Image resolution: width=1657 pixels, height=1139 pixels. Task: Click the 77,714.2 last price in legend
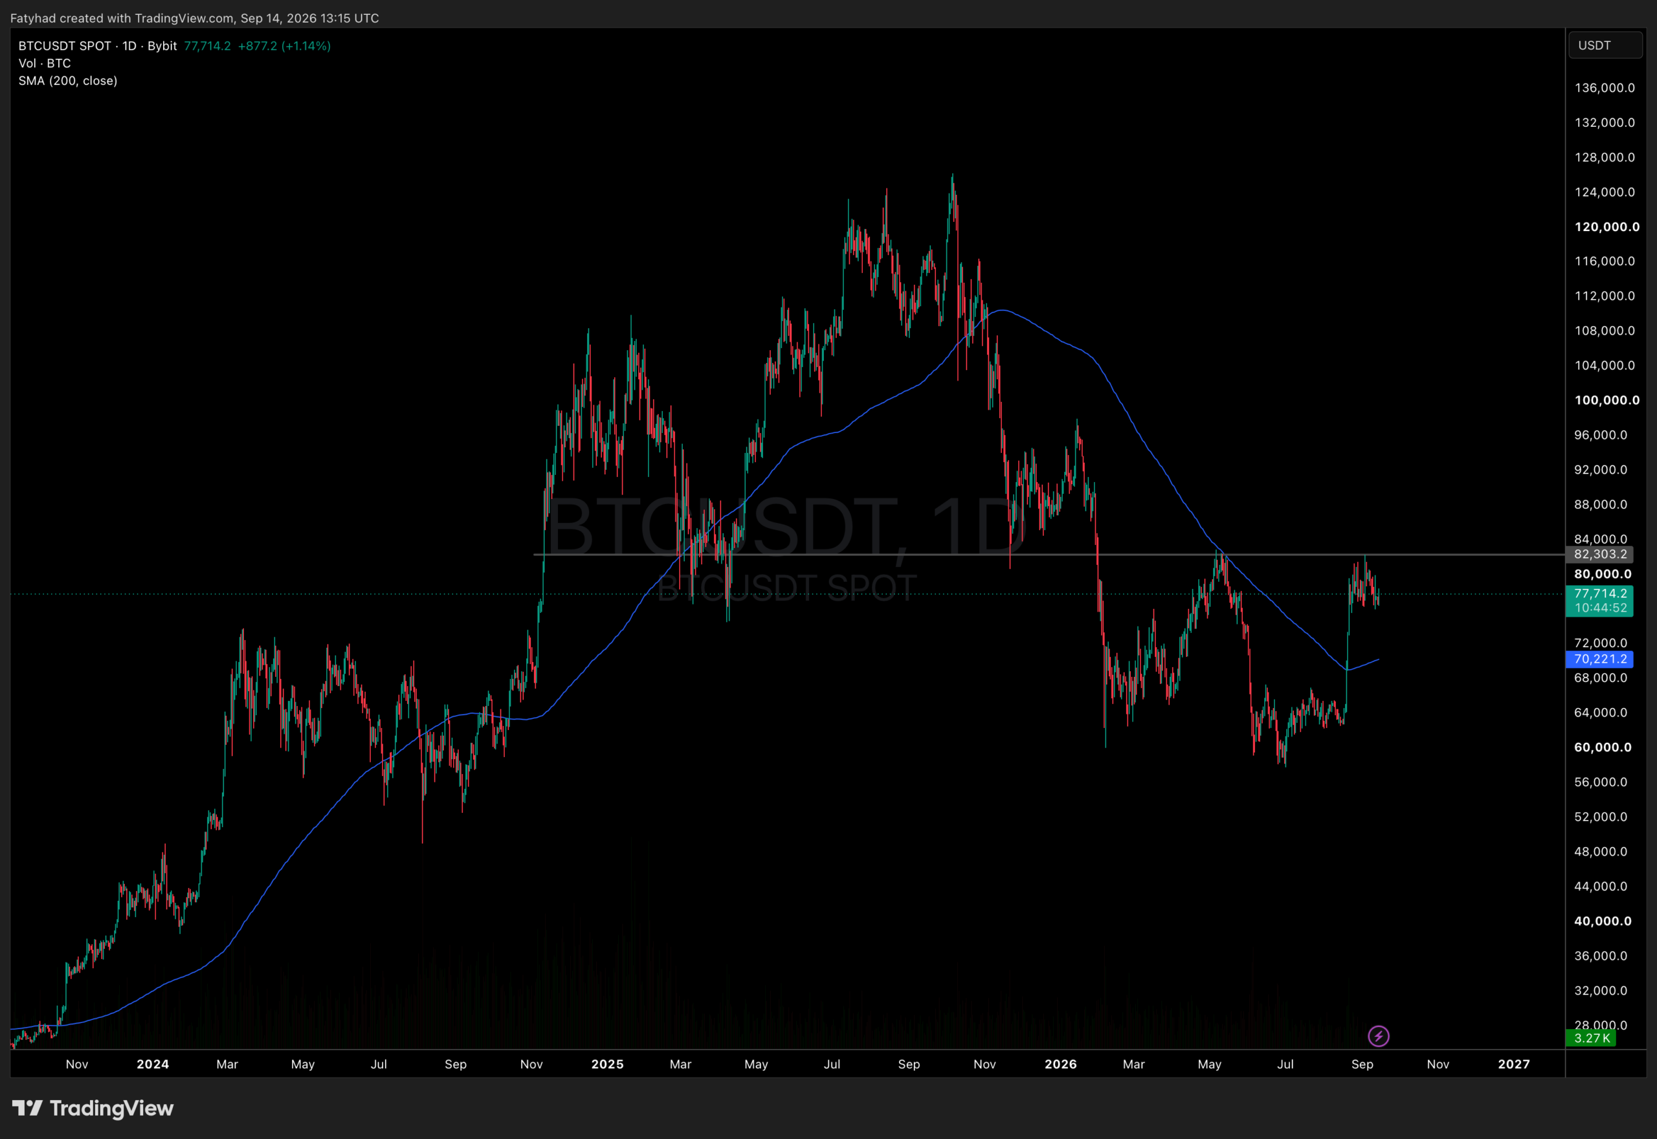[x=207, y=46]
